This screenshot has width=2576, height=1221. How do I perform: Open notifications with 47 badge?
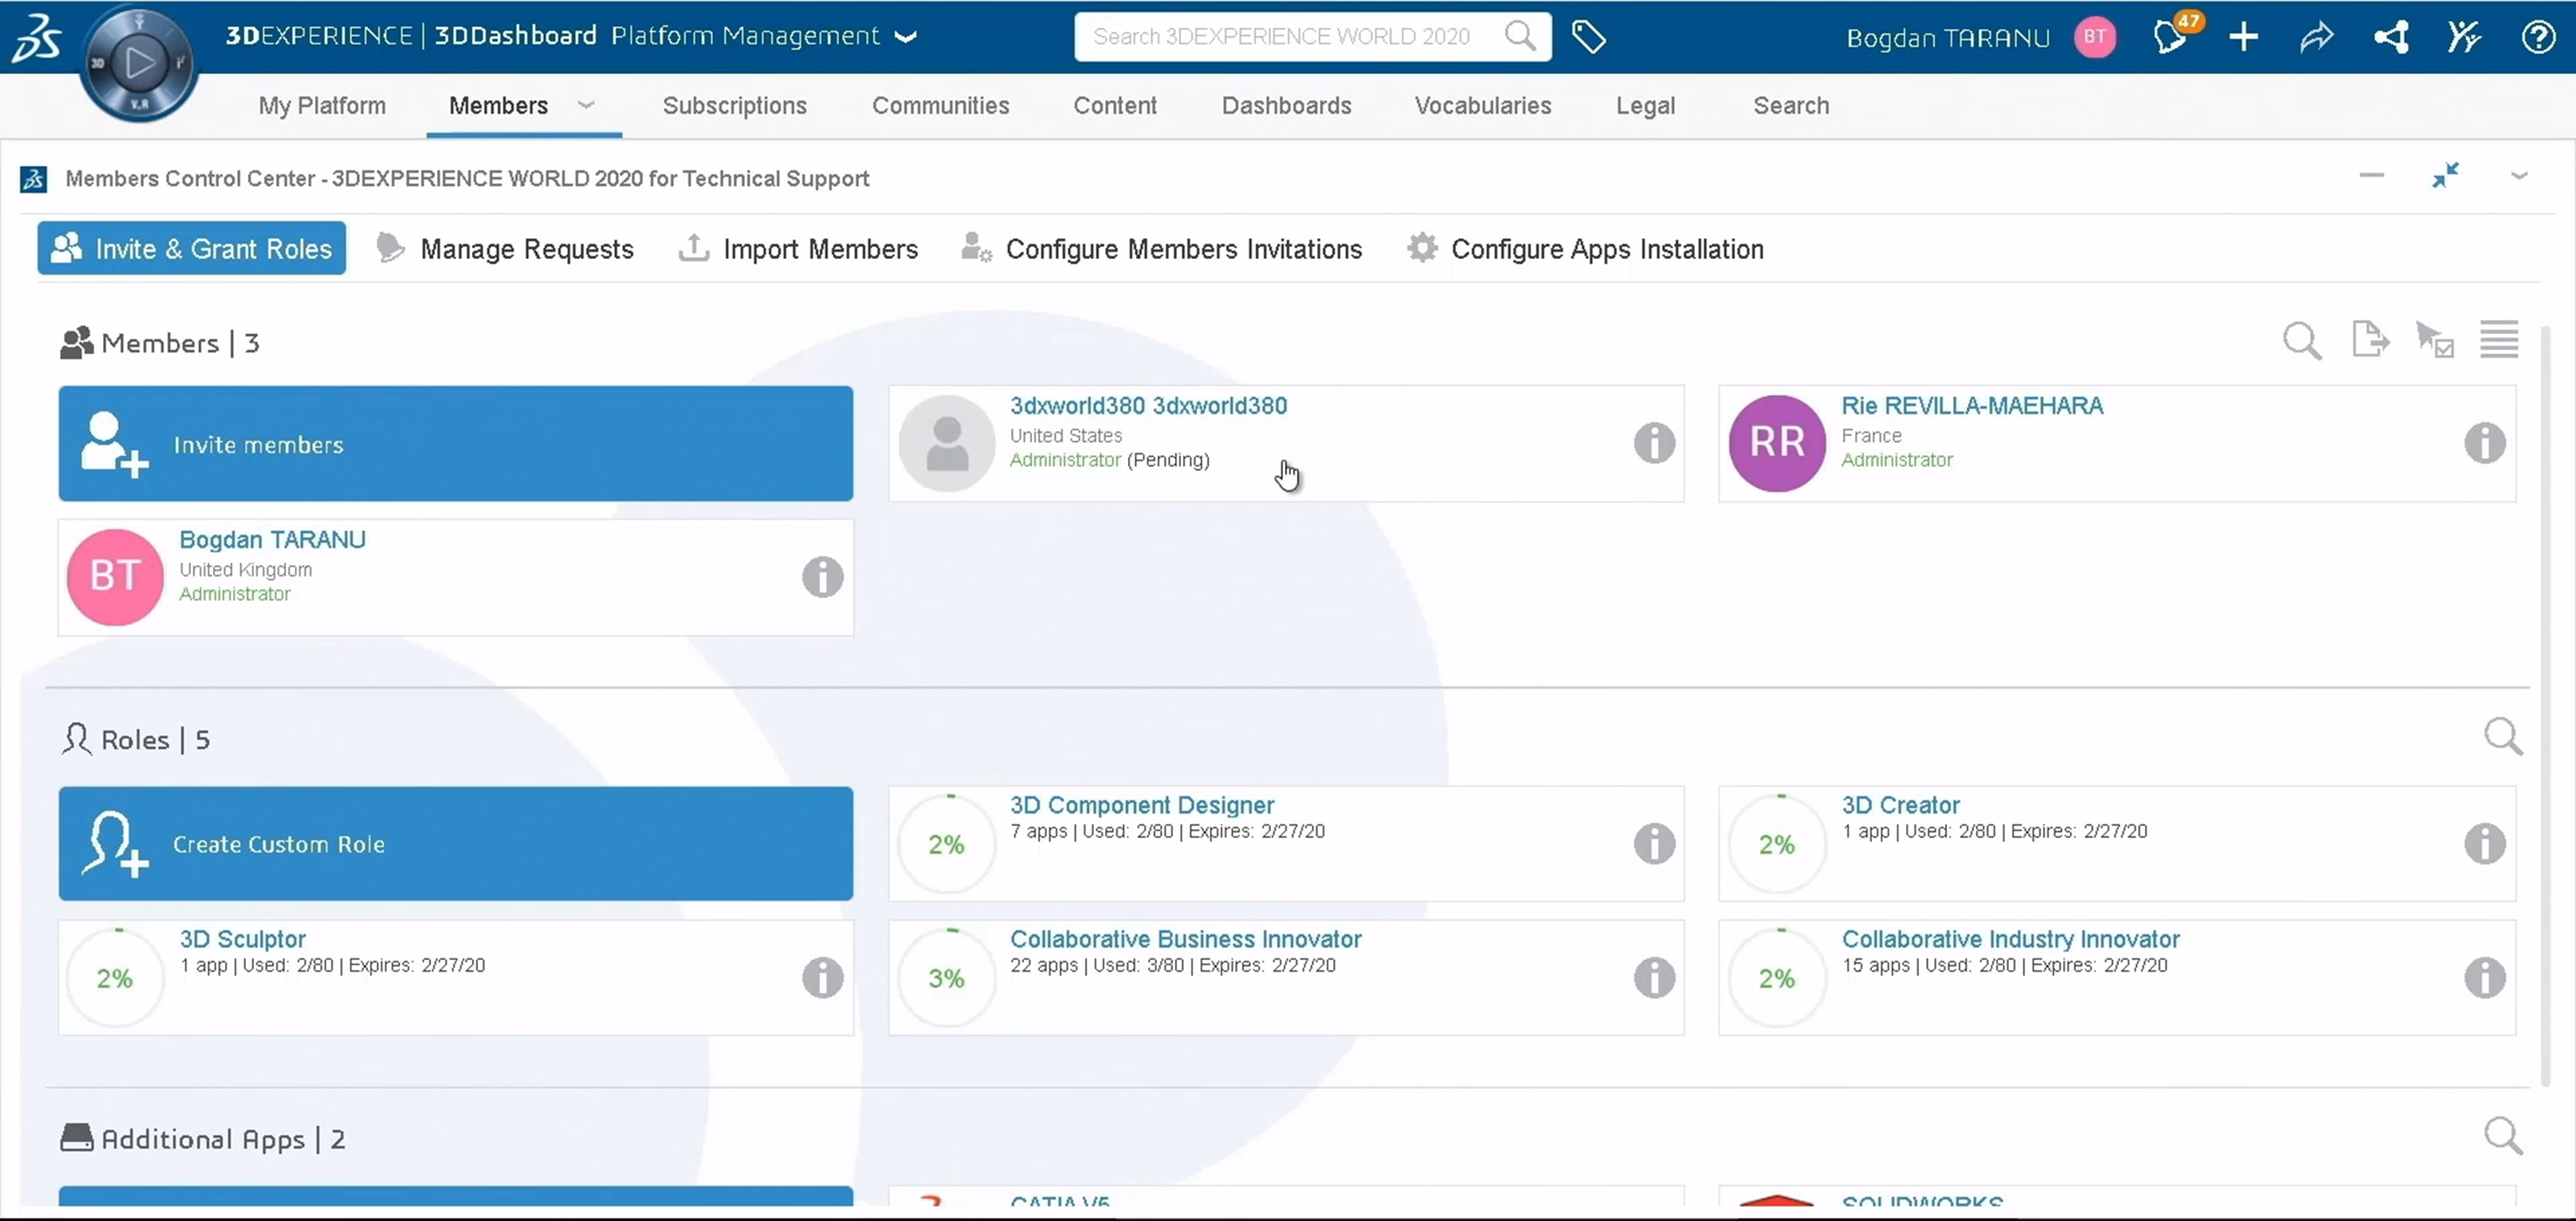(x=2171, y=36)
